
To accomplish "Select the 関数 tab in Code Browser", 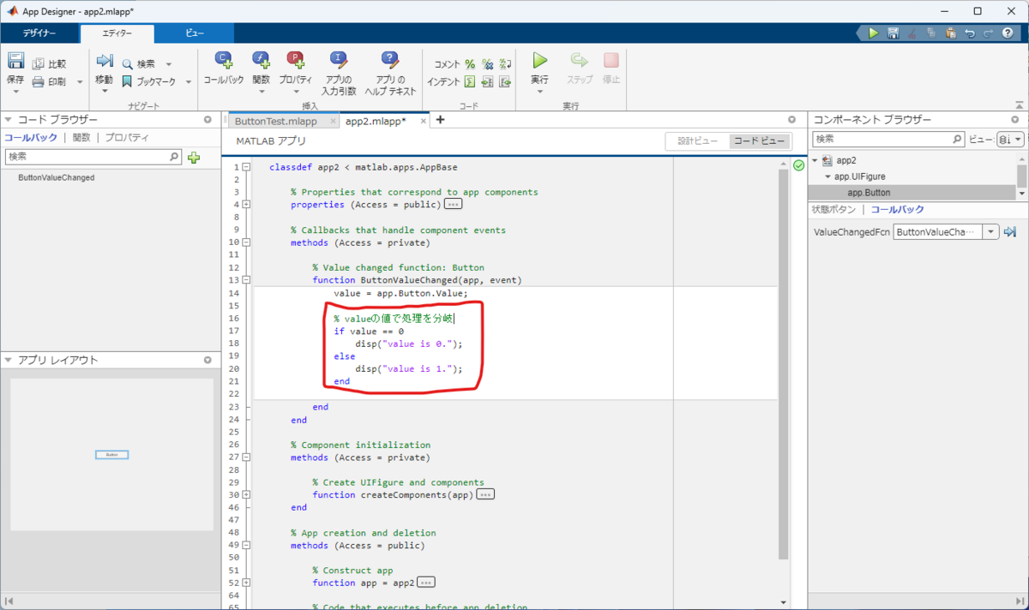I will click(81, 137).
